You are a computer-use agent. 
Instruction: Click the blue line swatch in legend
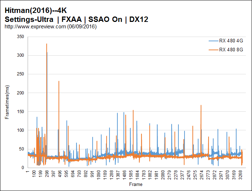point(214,41)
